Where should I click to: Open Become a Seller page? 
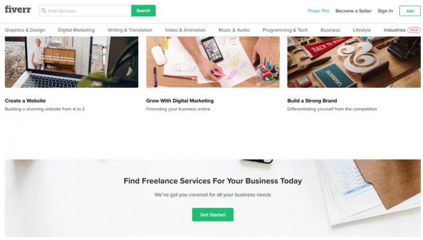354,11
